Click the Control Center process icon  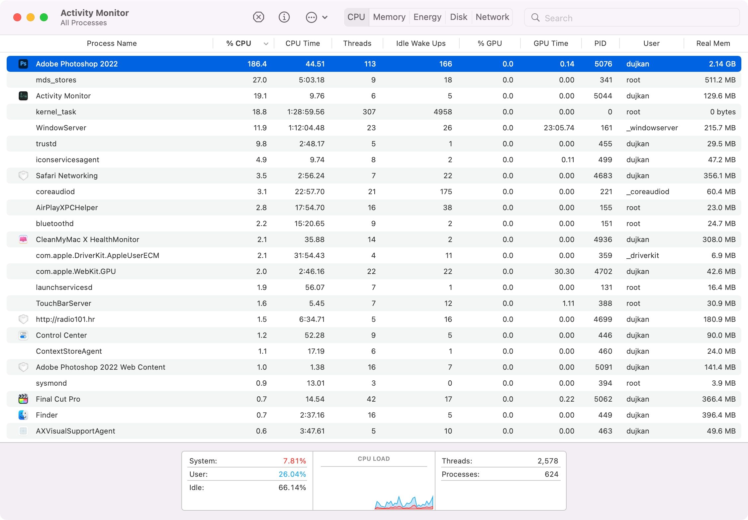[x=23, y=335]
